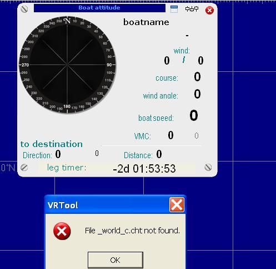The image size is (276, 269).
Task: Click the leg timer countdown value
Action: pyautogui.click(x=144, y=169)
